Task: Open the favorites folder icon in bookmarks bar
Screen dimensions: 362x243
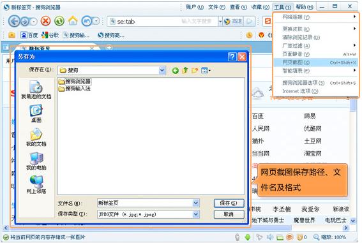Action: pos(11,35)
